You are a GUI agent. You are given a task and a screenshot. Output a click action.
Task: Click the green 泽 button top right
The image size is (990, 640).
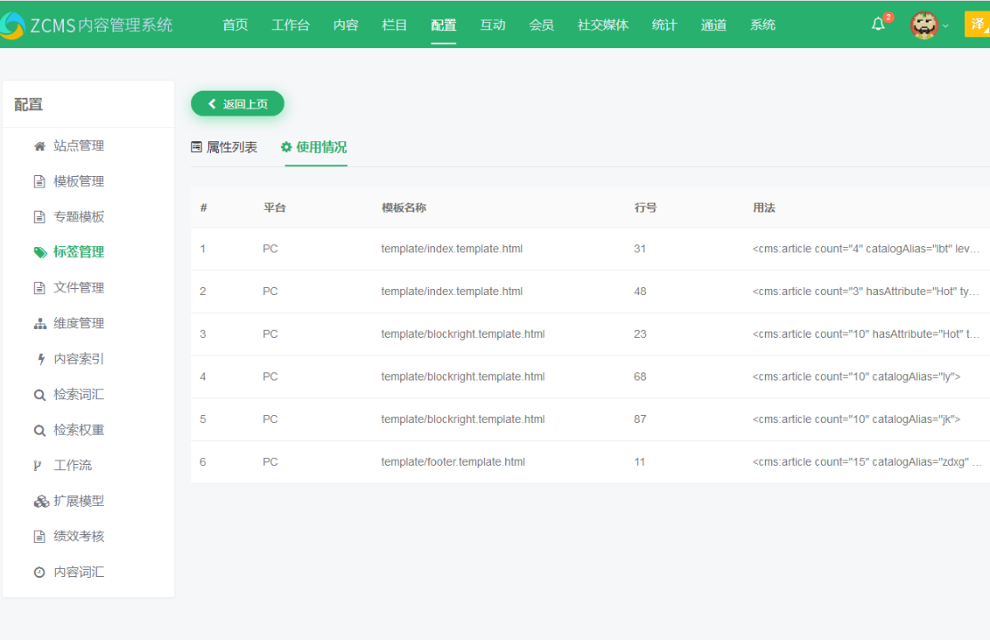coord(977,24)
